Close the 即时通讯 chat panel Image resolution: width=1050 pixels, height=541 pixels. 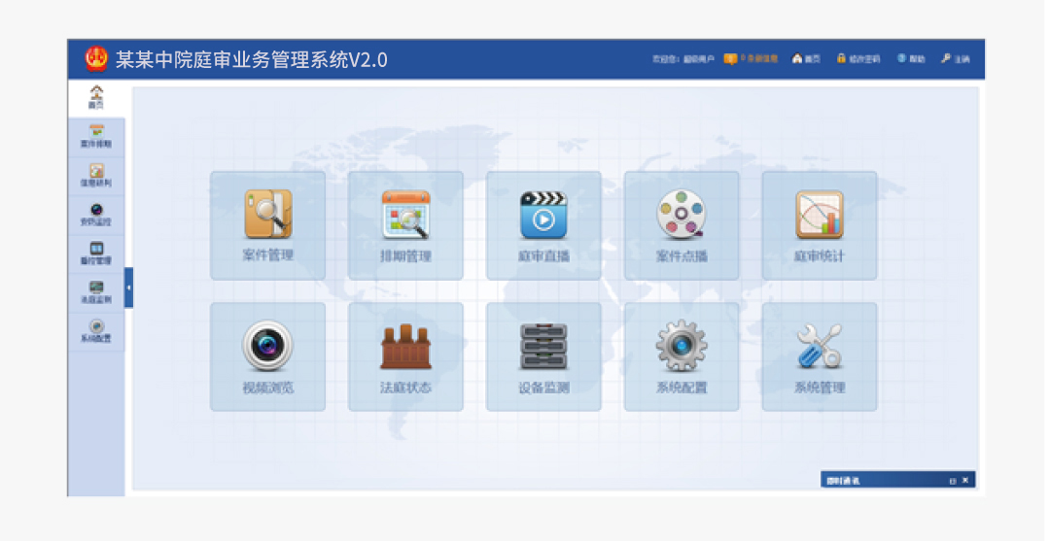(x=965, y=481)
